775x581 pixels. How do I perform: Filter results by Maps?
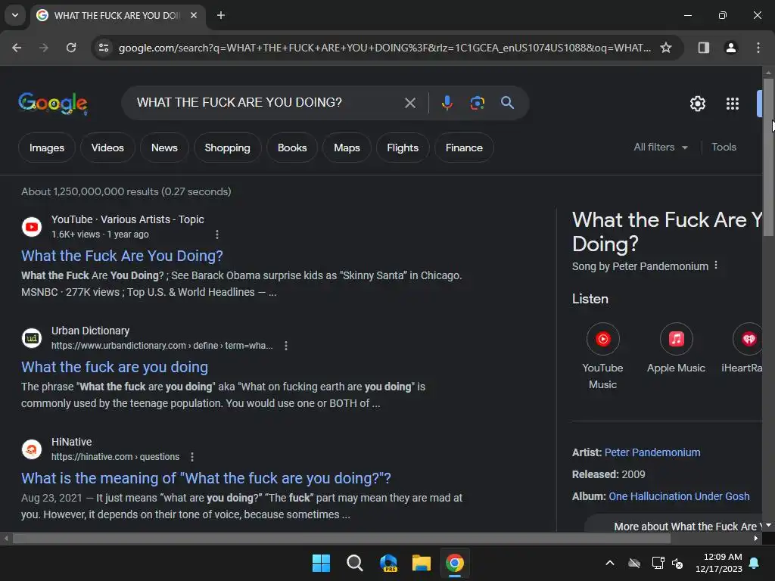click(347, 148)
